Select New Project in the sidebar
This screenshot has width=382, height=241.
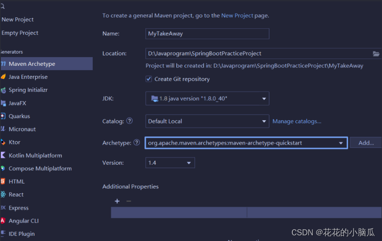[17, 20]
